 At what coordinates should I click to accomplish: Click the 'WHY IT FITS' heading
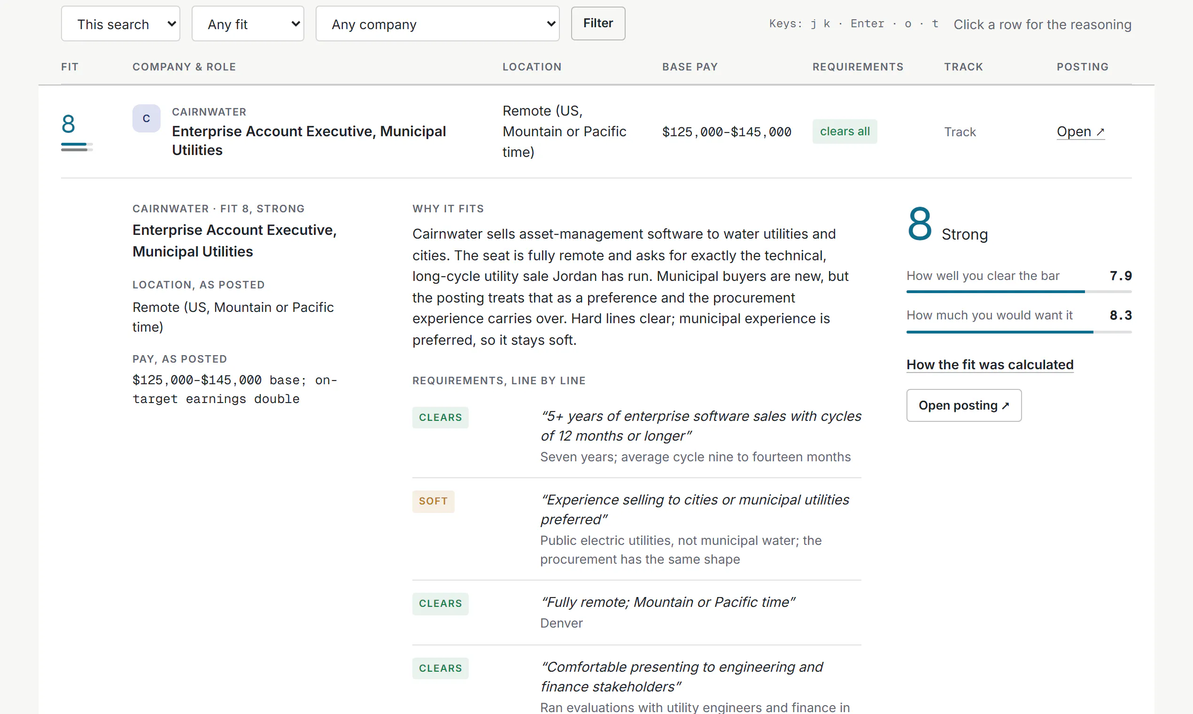(x=448, y=209)
